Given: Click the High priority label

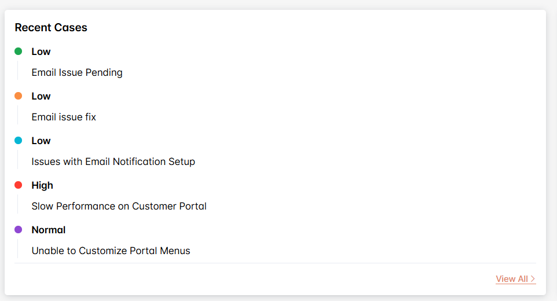Looking at the screenshot, I should point(42,185).
